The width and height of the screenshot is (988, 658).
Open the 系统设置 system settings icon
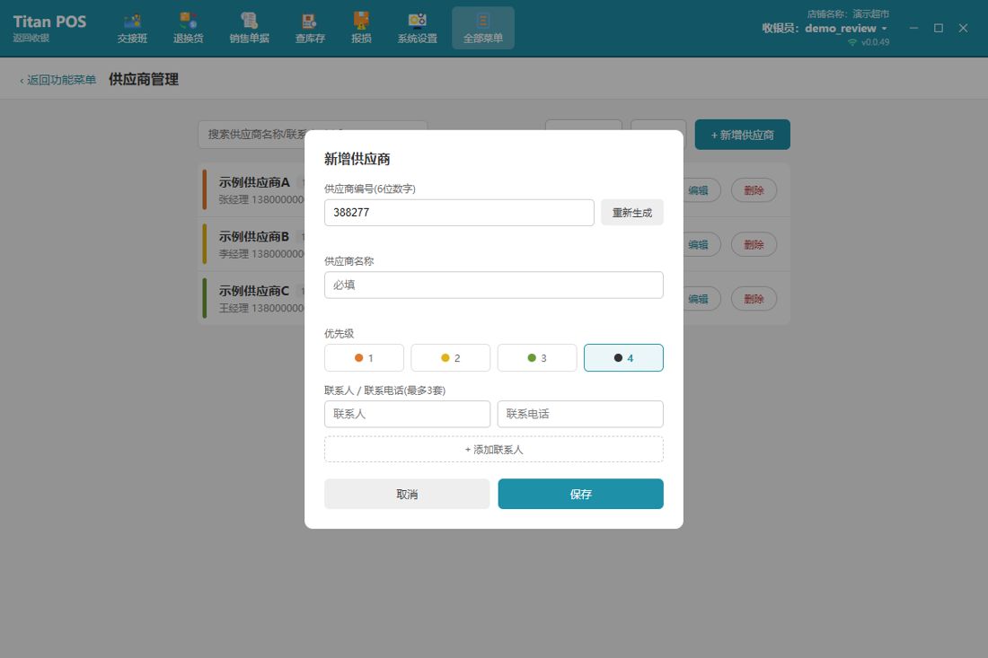417,29
